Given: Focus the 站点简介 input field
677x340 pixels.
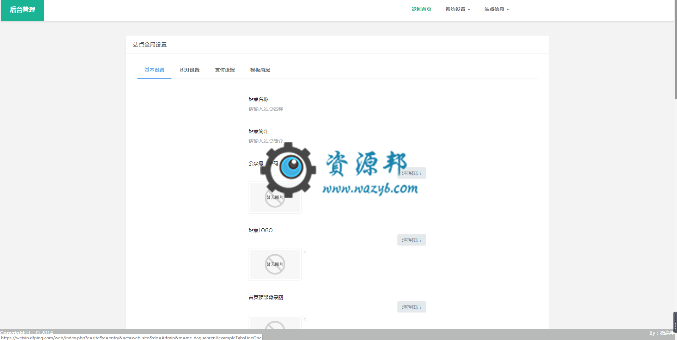Looking at the screenshot, I should pyautogui.click(x=337, y=141).
